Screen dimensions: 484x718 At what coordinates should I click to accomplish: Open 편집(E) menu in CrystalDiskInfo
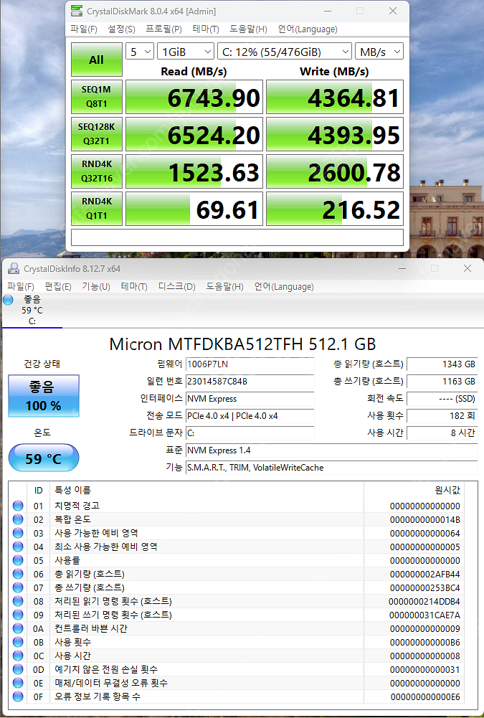coord(57,287)
